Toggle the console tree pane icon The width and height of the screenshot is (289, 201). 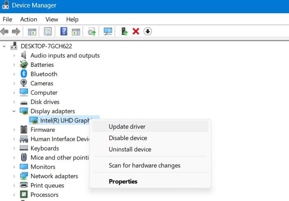[32, 32]
